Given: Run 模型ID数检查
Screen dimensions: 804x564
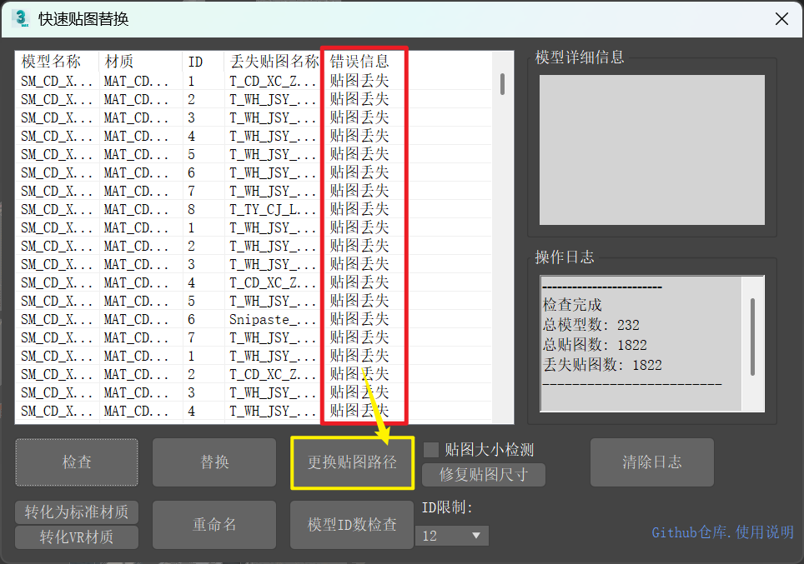Looking at the screenshot, I should coord(352,525).
